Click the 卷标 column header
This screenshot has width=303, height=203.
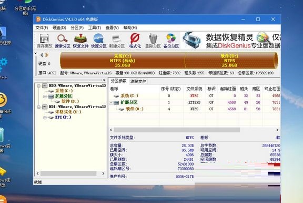coord(134,89)
